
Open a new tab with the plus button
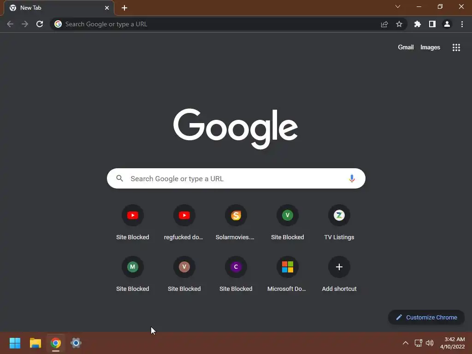pos(124,8)
